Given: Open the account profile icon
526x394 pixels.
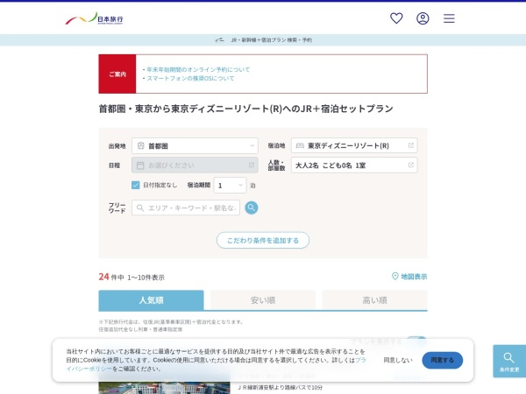Looking at the screenshot, I should pos(423,18).
